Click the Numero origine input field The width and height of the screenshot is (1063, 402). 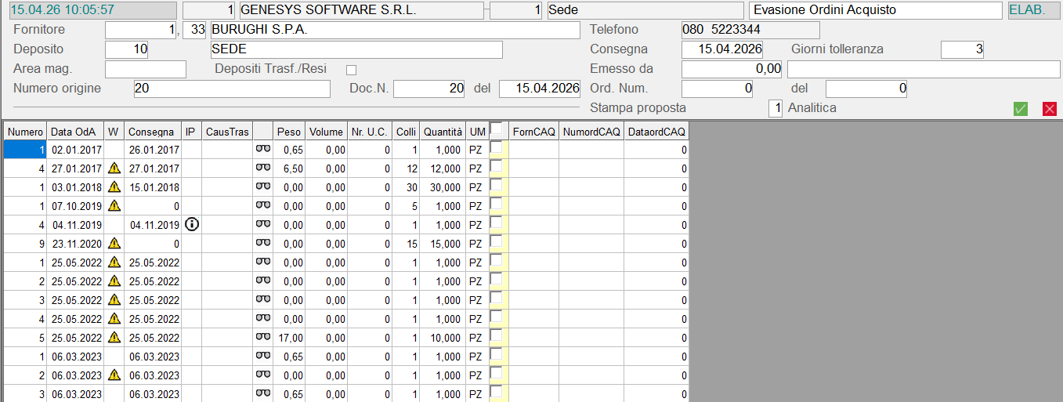click(232, 89)
